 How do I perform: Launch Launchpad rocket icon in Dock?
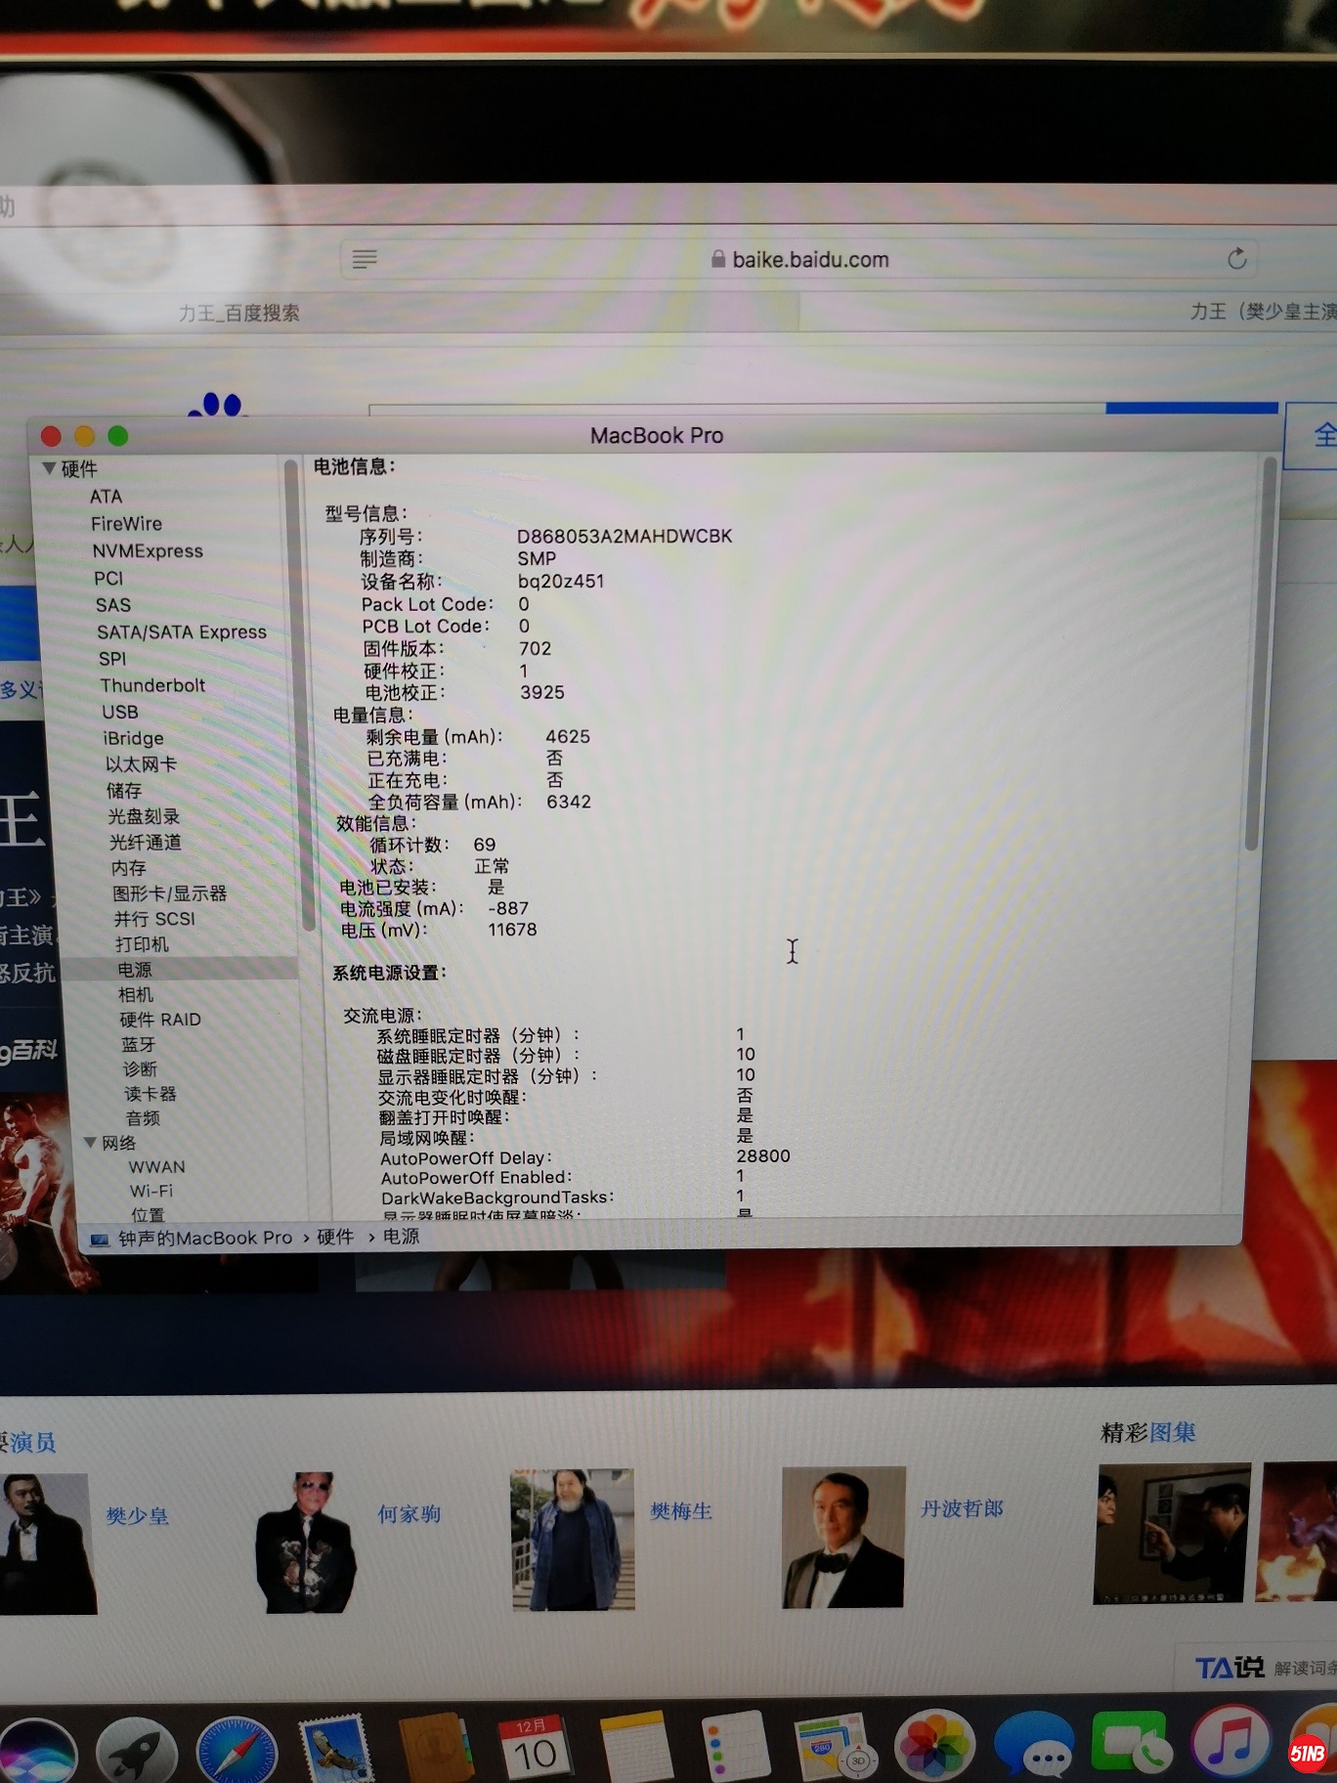(x=136, y=1752)
